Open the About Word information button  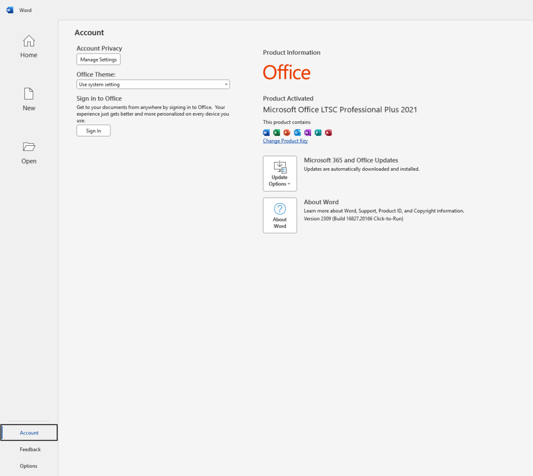280,215
